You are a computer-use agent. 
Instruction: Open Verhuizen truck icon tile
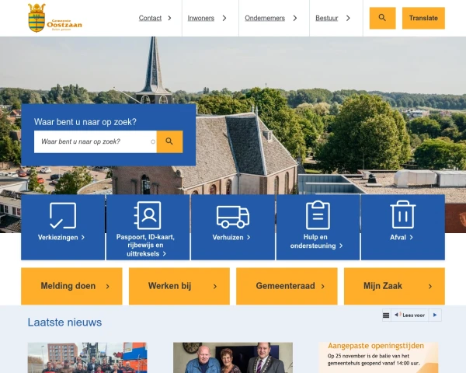(233, 217)
